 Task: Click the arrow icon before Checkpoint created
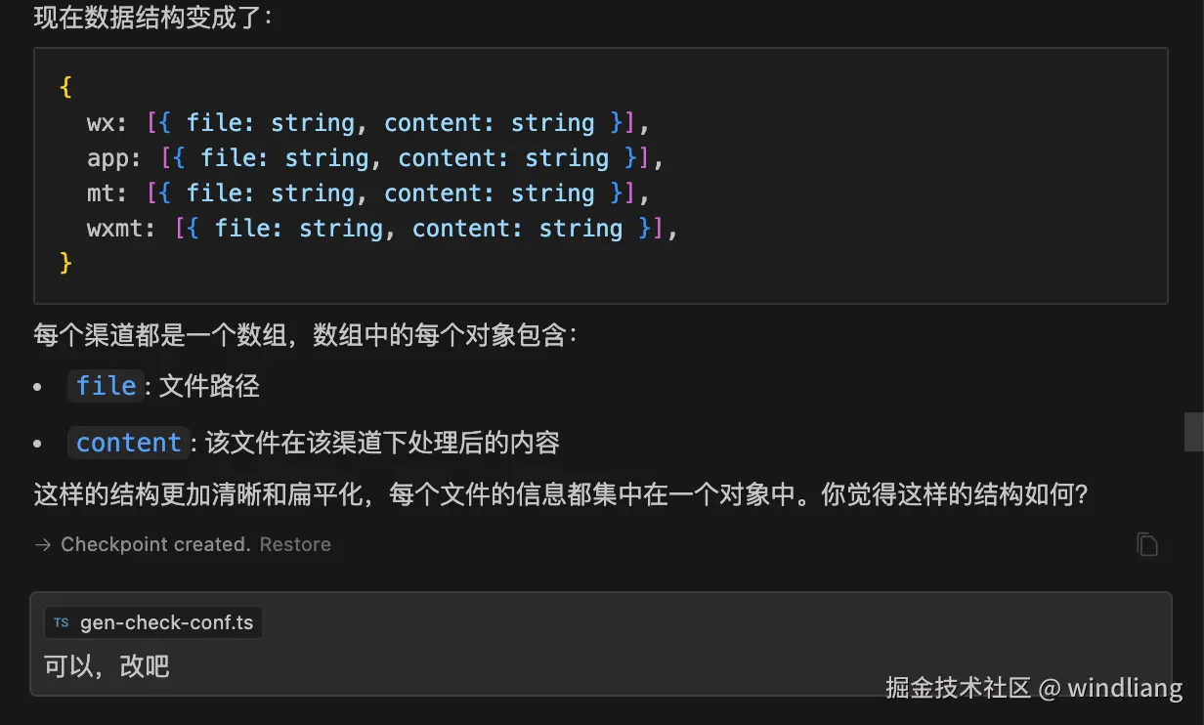(43, 545)
